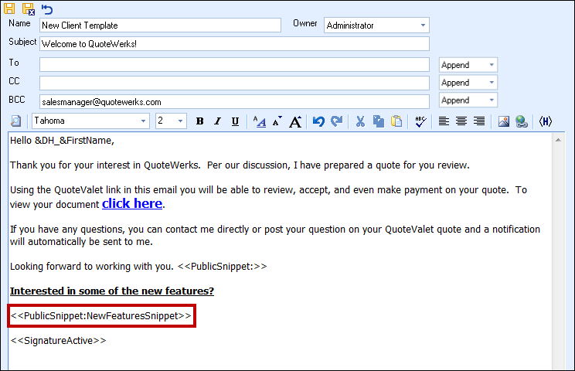Click the Save template icon
The width and height of the screenshot is (575, 371).
point(11,9)
